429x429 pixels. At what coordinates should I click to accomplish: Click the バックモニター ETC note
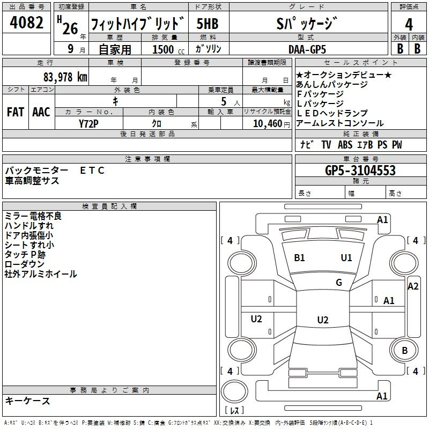click(55, 171)
